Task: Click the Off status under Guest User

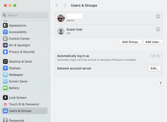Action: 69,33
